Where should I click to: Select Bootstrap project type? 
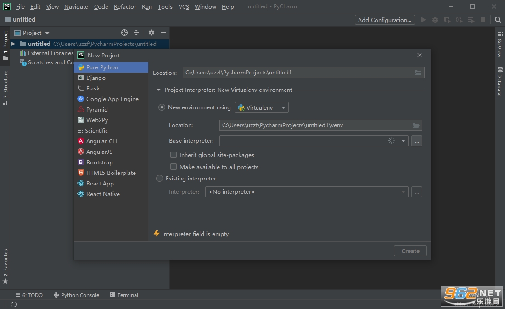click(111, 163)
